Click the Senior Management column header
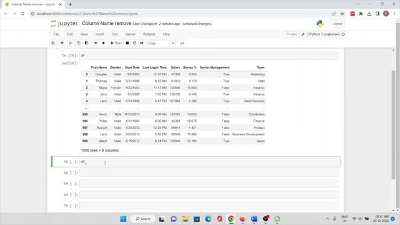Viewport: 400px width, 225px height. pos(214,67)
